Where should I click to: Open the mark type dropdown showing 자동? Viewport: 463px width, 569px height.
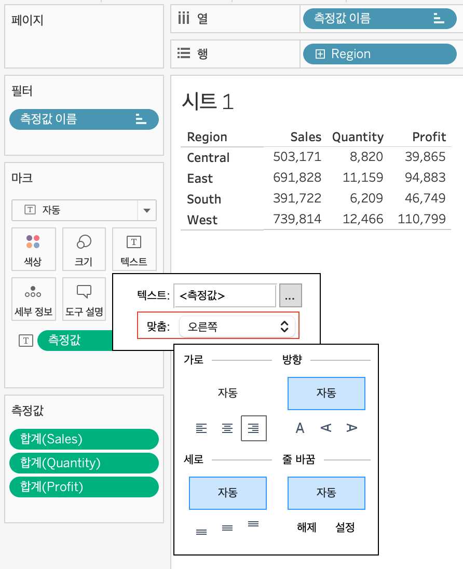point(147,210)
